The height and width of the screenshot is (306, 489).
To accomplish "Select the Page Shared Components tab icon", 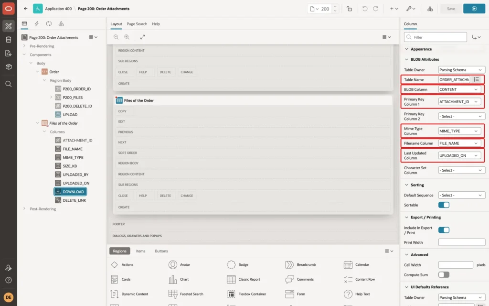I will (x=61, y=24).
